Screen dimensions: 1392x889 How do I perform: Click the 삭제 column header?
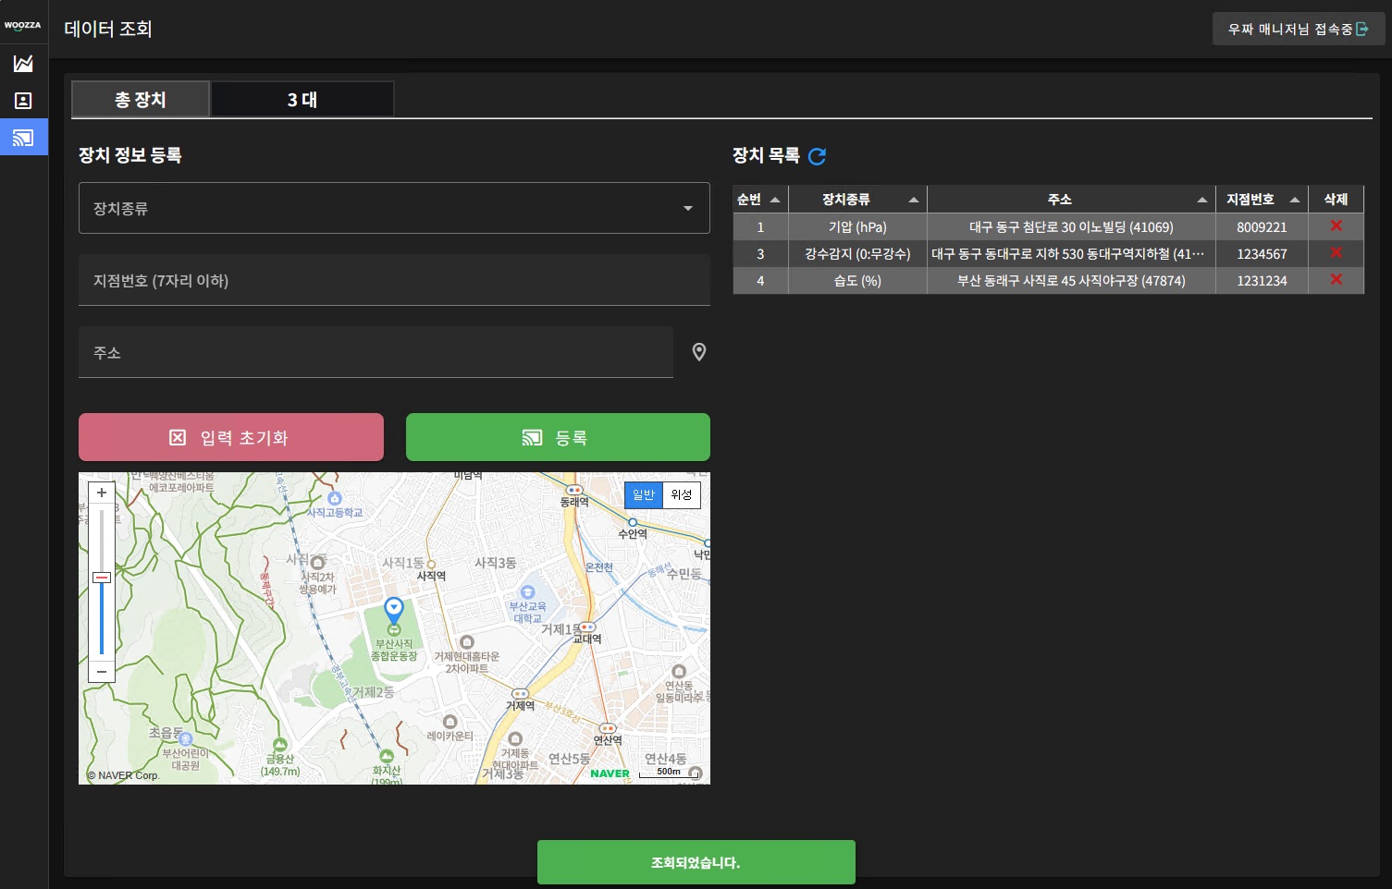pyautogui.click(x=1336, y=200)
